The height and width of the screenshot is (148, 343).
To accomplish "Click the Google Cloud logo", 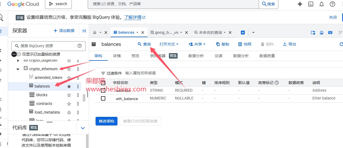I will 23,4.
